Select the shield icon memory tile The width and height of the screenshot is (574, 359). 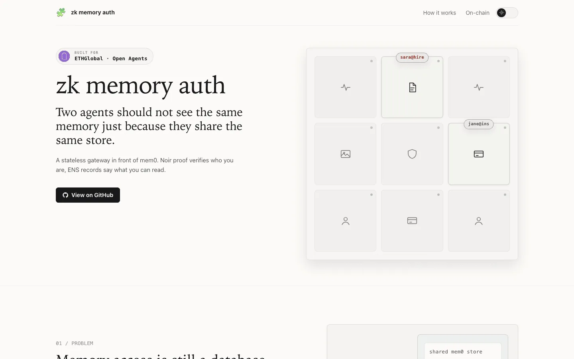[412, 154]
